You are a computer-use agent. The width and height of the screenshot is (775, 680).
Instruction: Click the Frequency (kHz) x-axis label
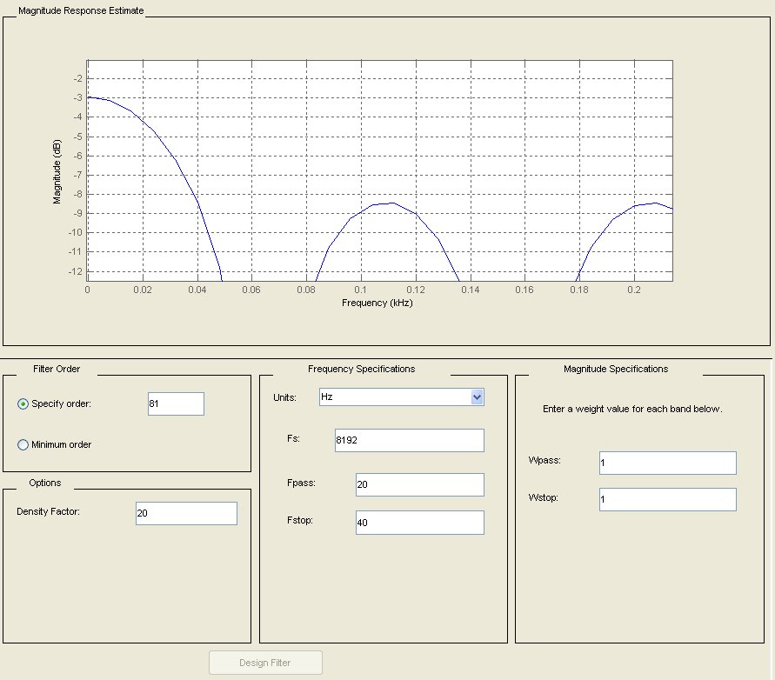tap(377, 303)
